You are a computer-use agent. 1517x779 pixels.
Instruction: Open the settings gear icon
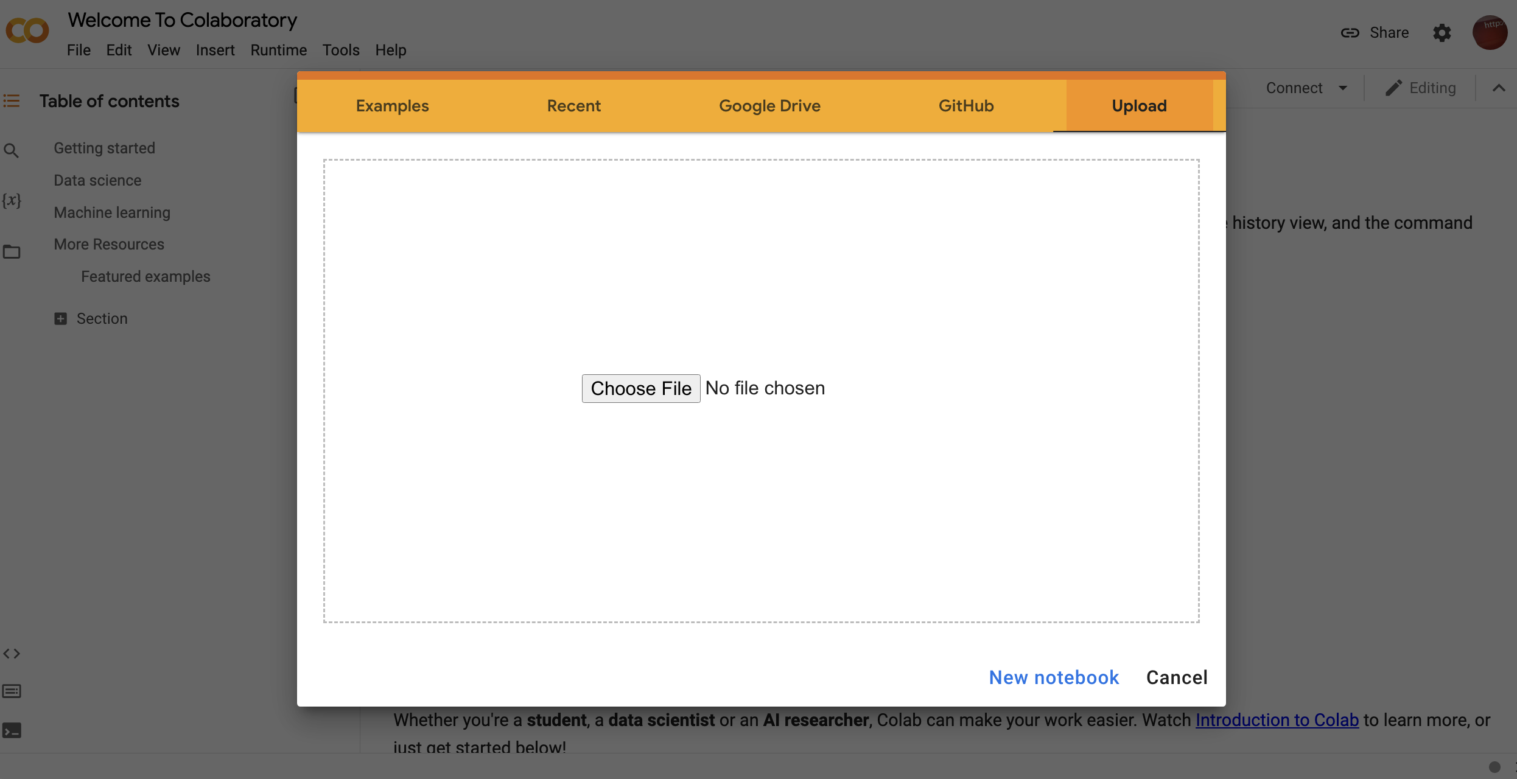coord(1442,33)
